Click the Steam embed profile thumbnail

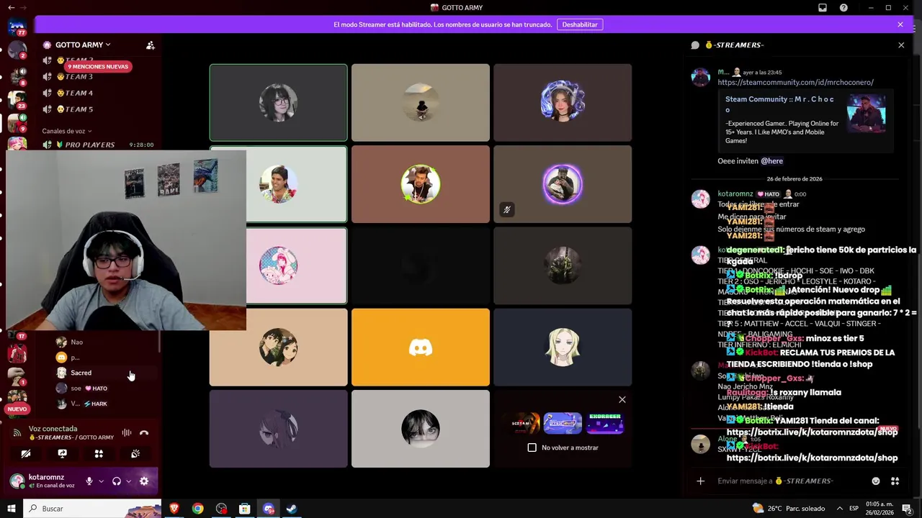[x=867, y=114]
